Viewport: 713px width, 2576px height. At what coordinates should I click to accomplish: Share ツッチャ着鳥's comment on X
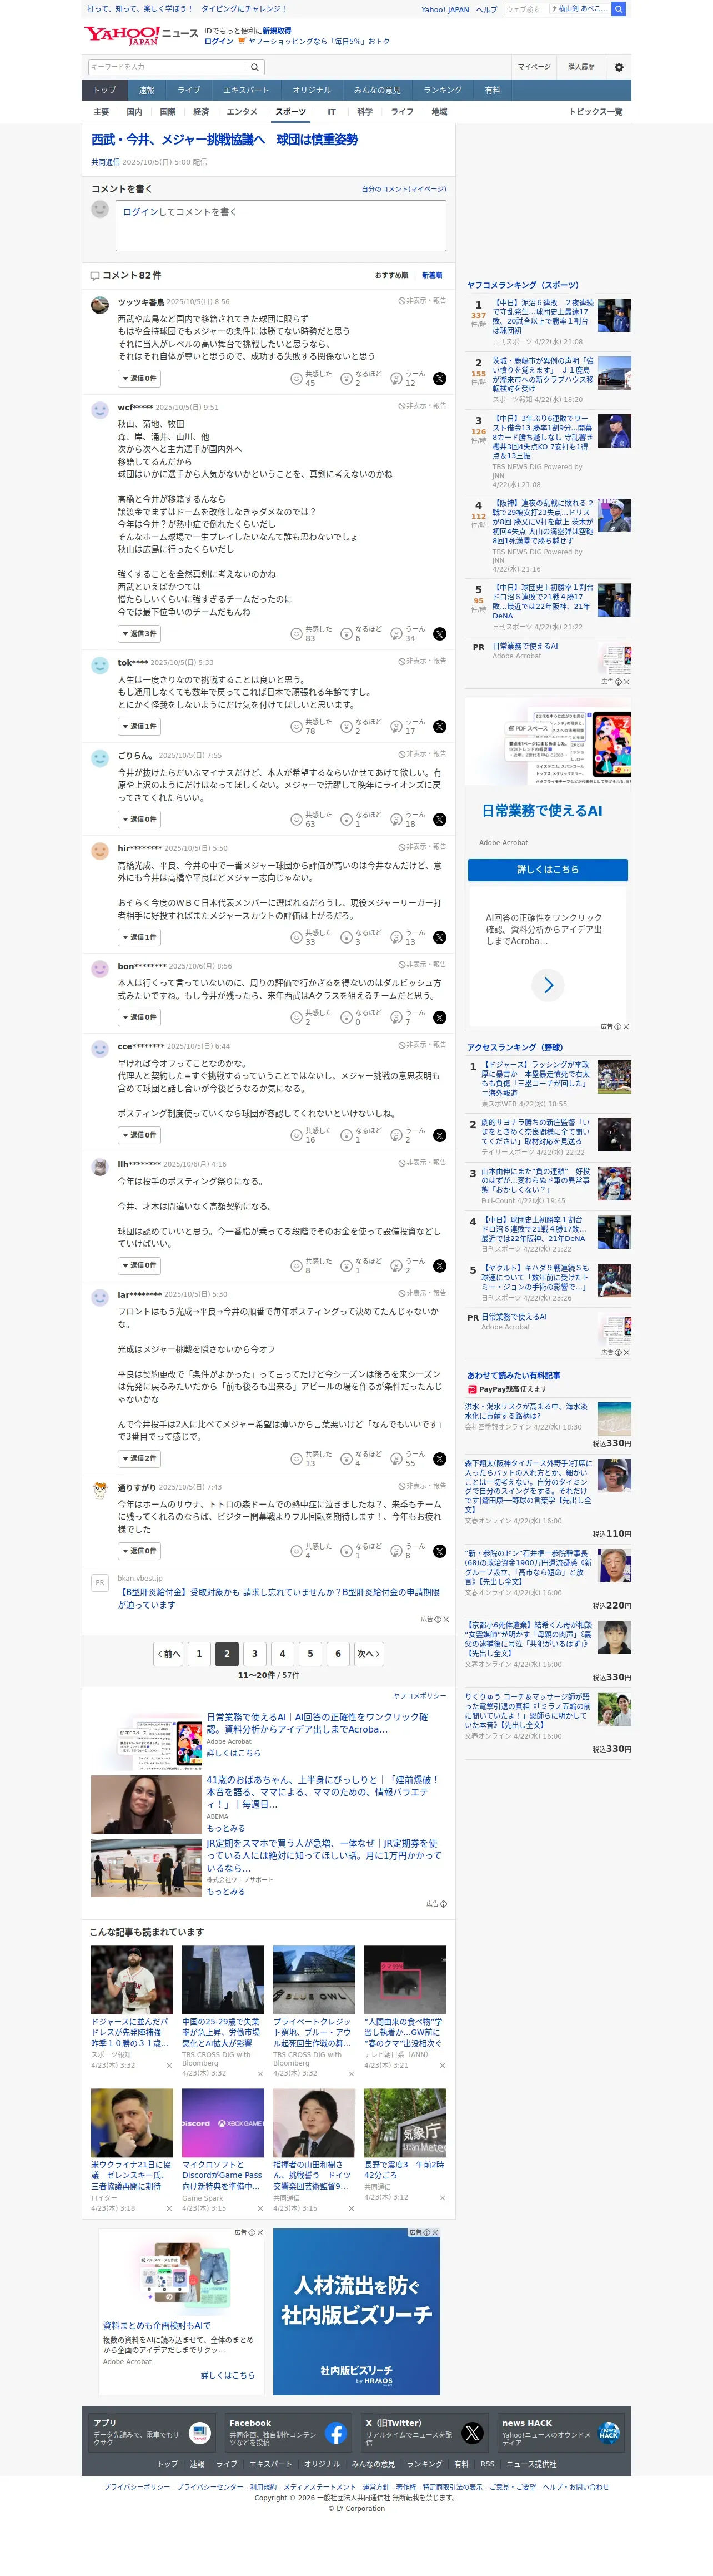pos(439,379)
